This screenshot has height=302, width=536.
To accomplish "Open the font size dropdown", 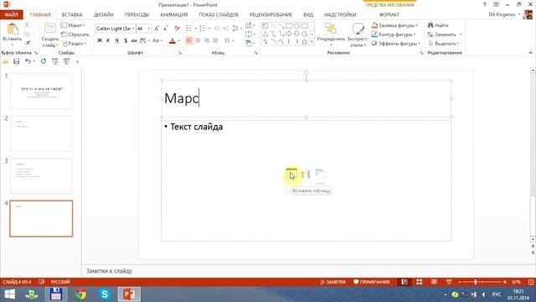I will tap(149, 29).
